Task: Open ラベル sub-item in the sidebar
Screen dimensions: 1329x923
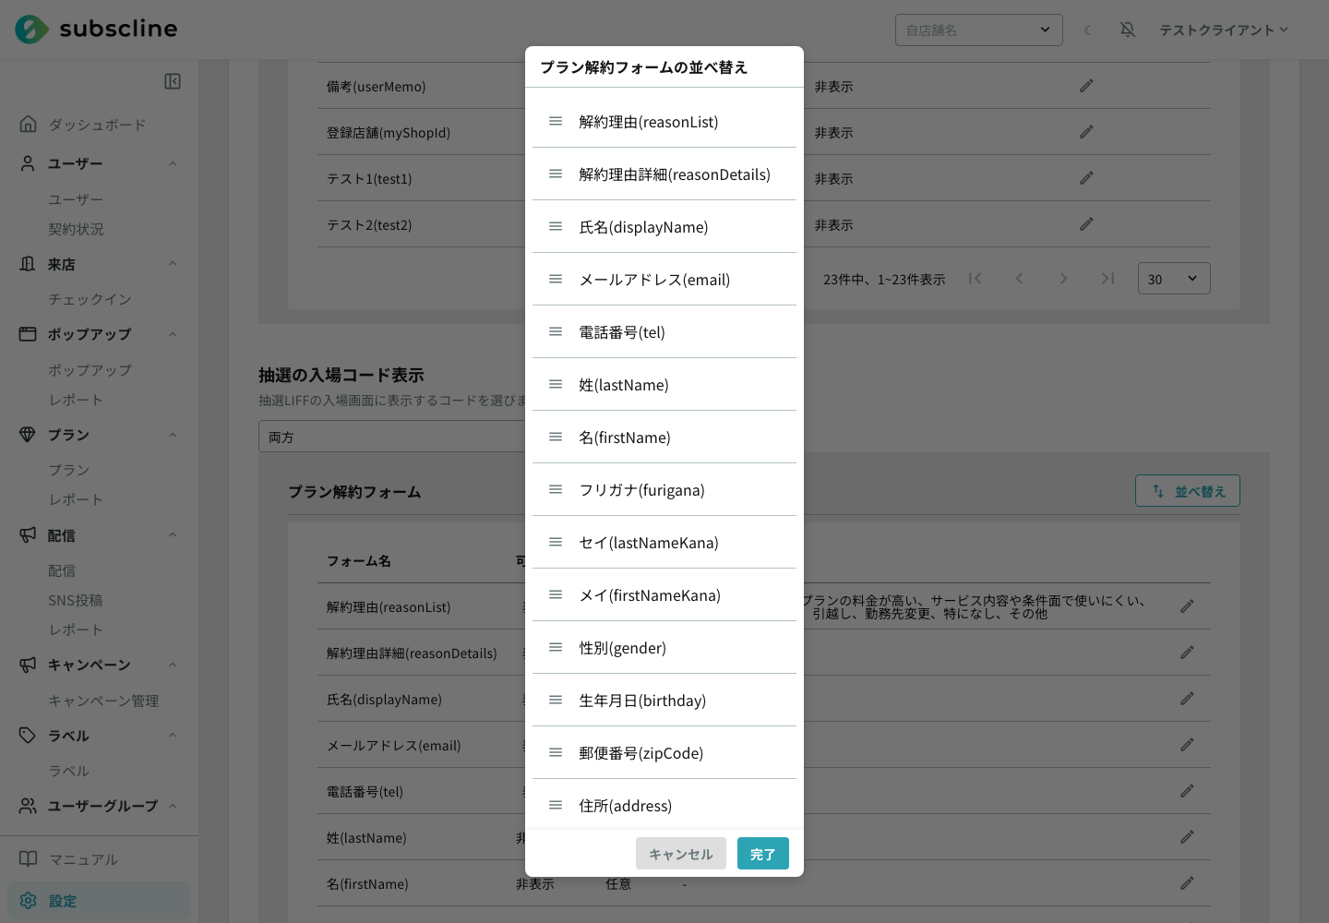Action: (69, 771)
